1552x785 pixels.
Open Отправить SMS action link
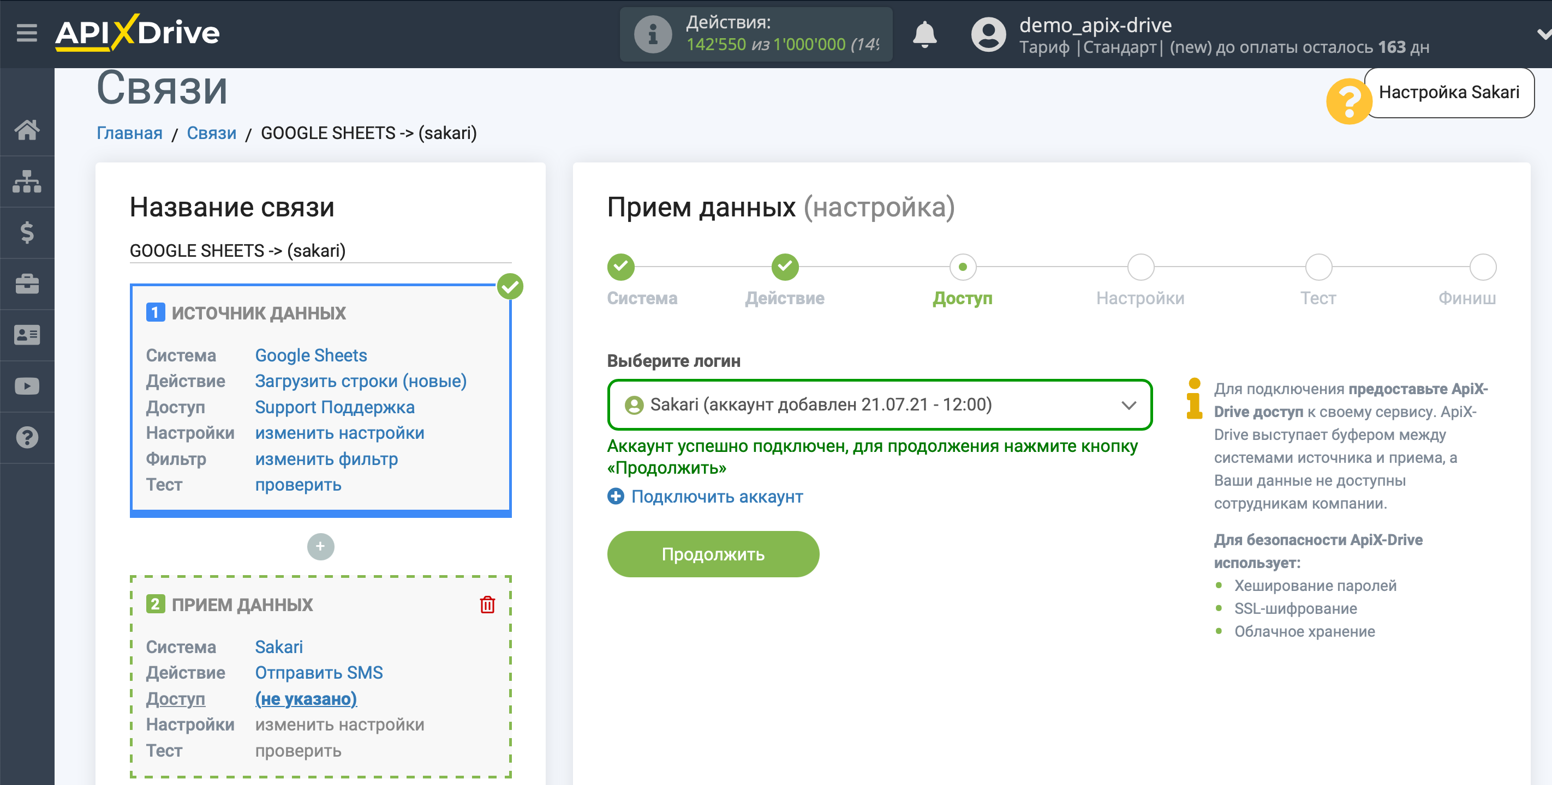319,672
